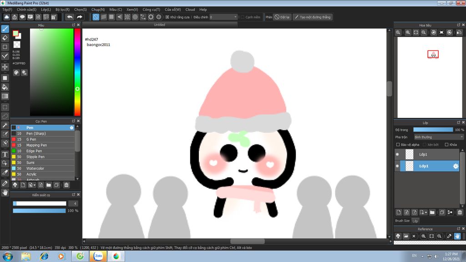Create a new layer in Layer panel

(399, 212)
